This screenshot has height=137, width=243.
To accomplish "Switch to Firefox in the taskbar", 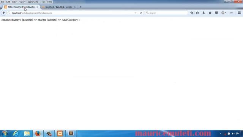I will [x=38, y=134].
